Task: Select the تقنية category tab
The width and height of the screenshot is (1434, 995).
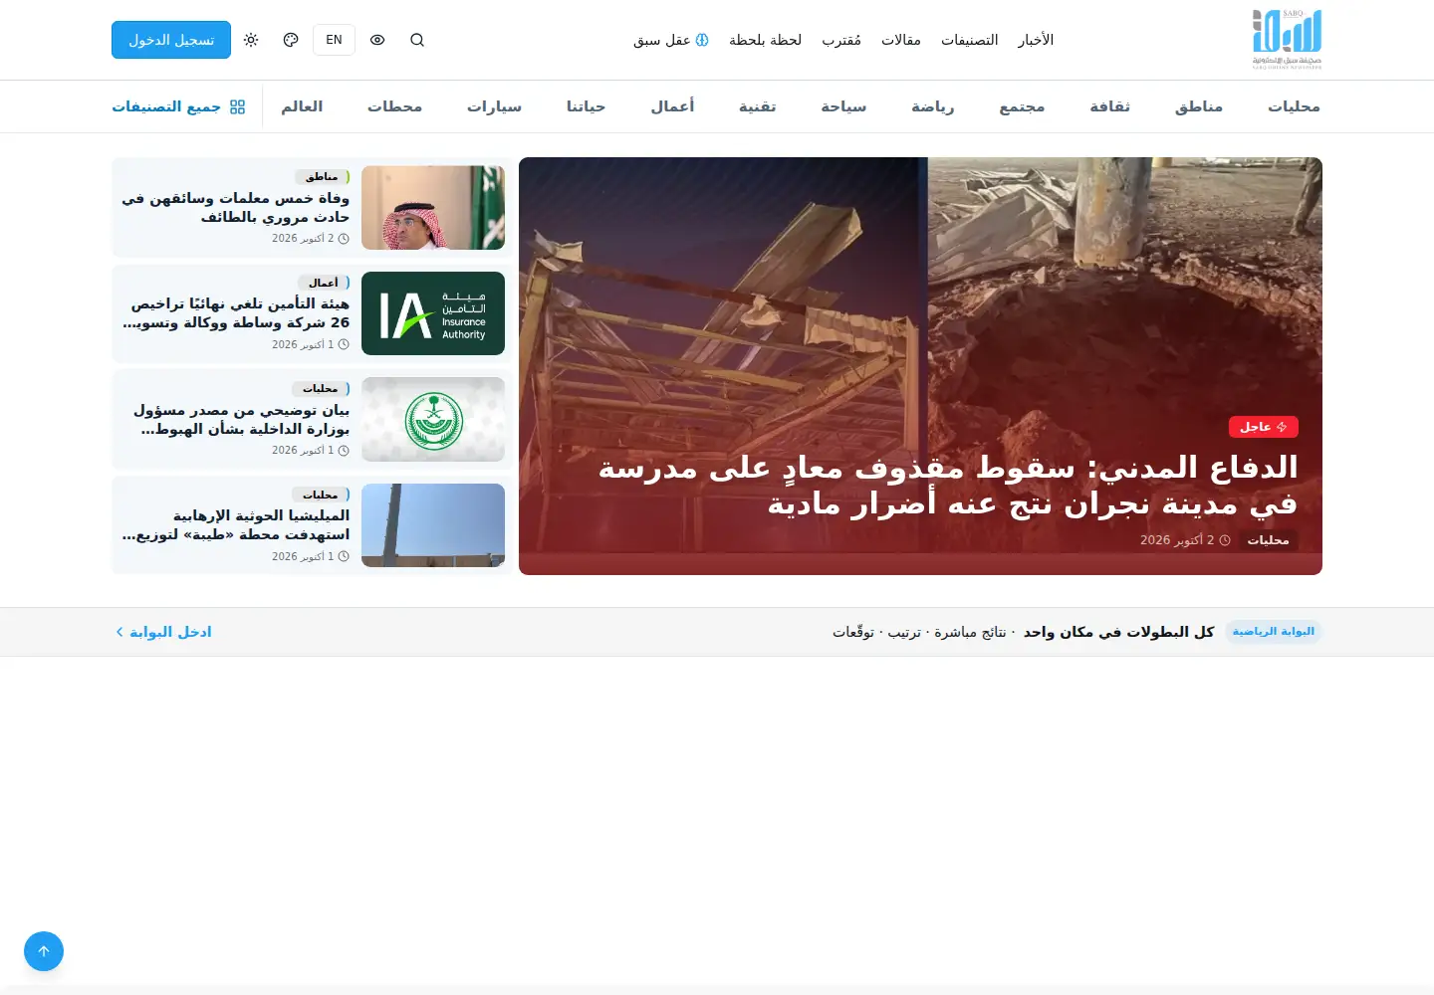Action: 757,106
